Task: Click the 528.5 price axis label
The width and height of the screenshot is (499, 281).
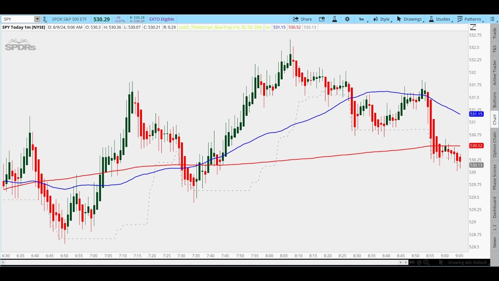Action: pyautogui.click(x=474, y=247)
